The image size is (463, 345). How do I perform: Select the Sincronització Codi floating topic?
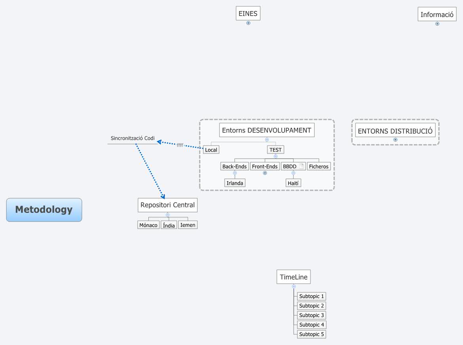pyautogui.click(x=132, y=138)
